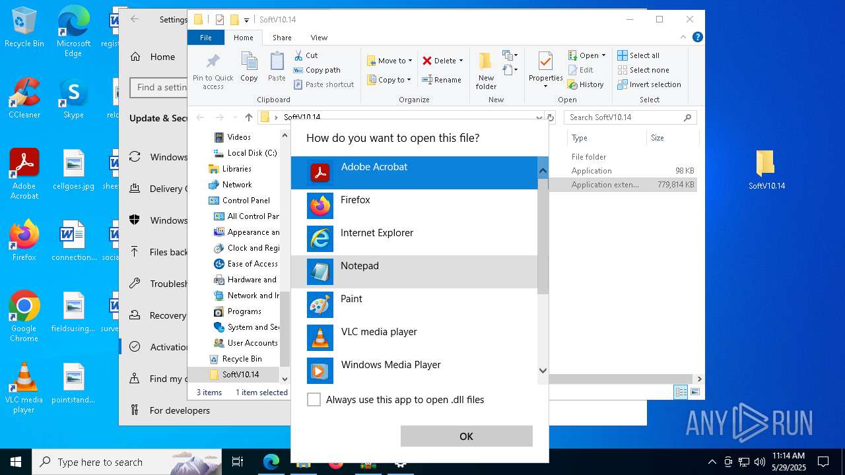Click the volume icon in system tray
This screenshot has height=475, width=845.
coord(759,462)
